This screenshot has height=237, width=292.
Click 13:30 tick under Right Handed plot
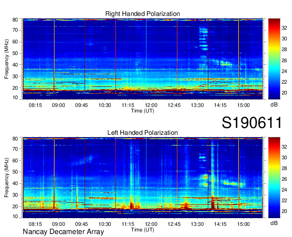pyautogui.click(x=197, y=105)
